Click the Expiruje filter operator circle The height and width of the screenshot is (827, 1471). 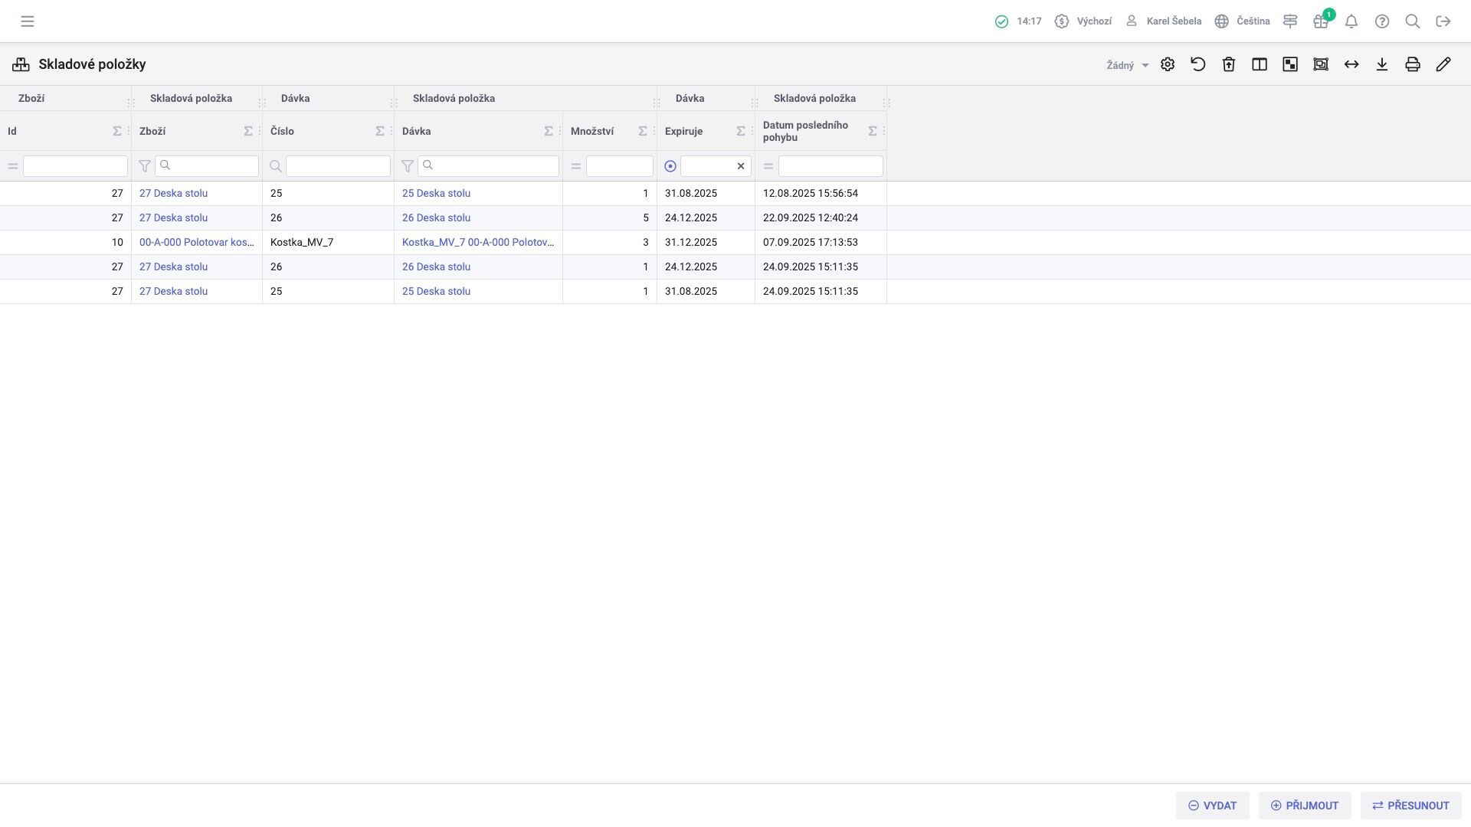tap(670, 166)
